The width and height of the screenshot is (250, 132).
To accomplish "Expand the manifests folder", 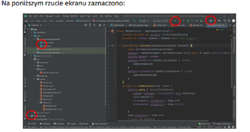I will click(32, 33).
